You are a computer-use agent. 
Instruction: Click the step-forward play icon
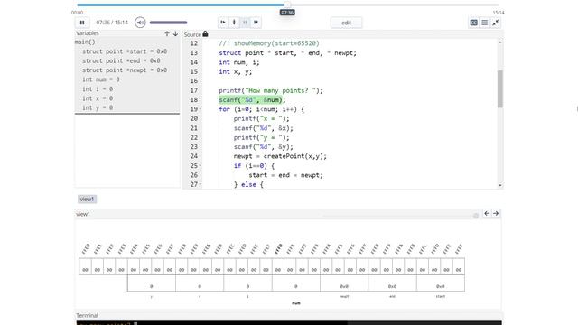coord(223,22)
